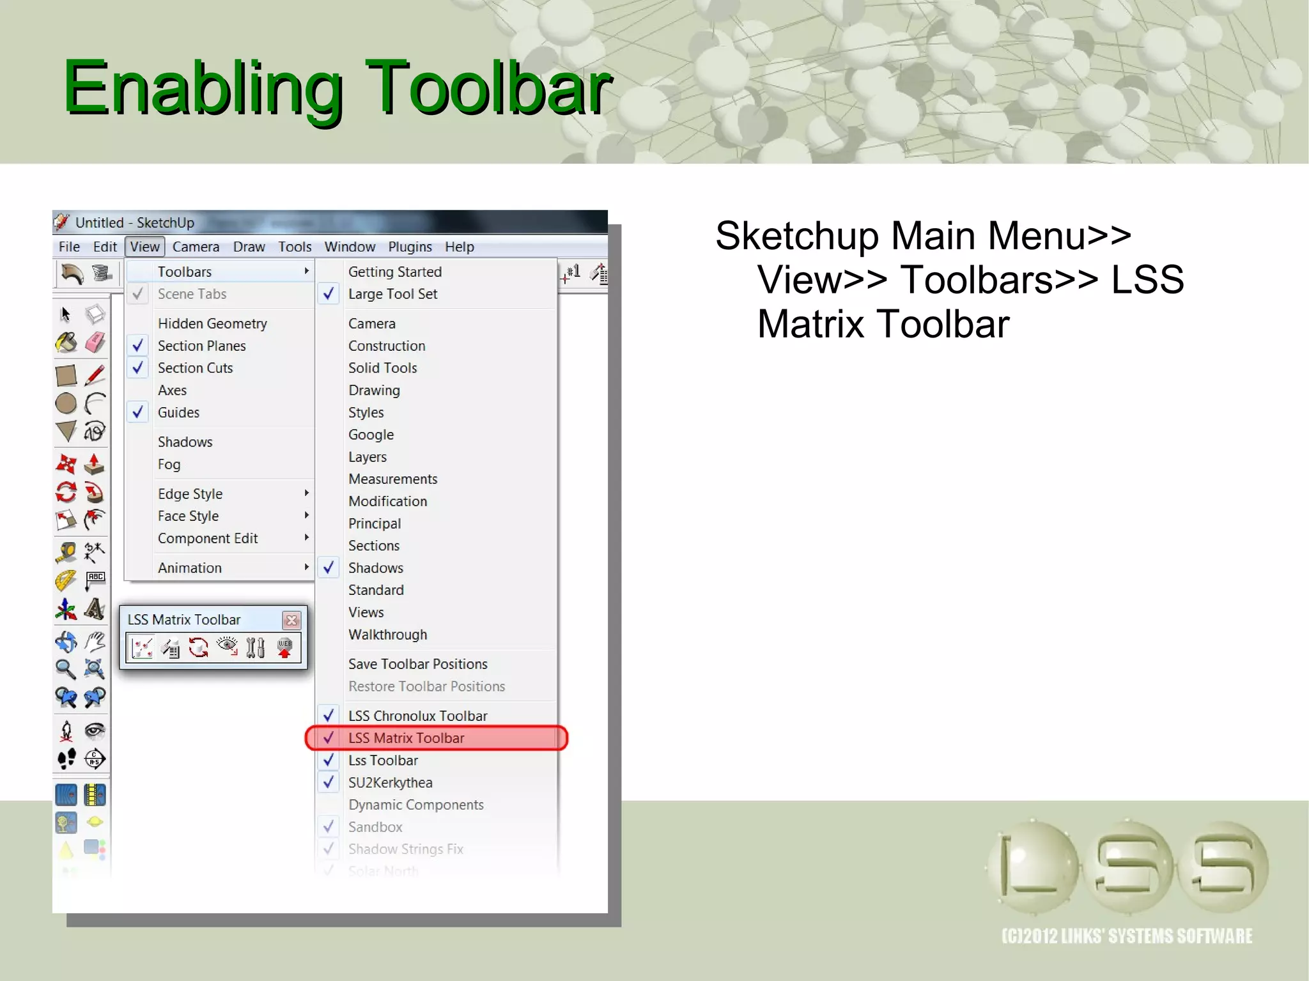The height and width of the screenshot is (981, 1309).
Task: Click the first icon in LSS Matrix Toolbar
Action: click(142, 648)
